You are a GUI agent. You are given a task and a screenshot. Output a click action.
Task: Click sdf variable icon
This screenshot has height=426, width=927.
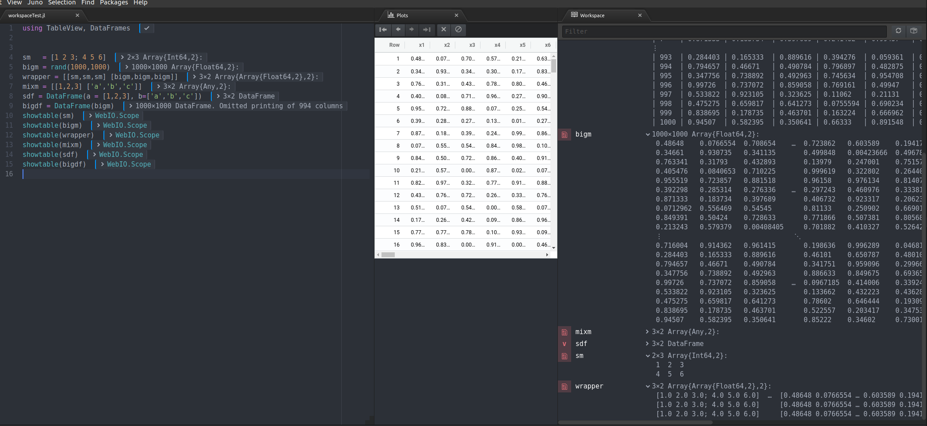tap(565, 344)
